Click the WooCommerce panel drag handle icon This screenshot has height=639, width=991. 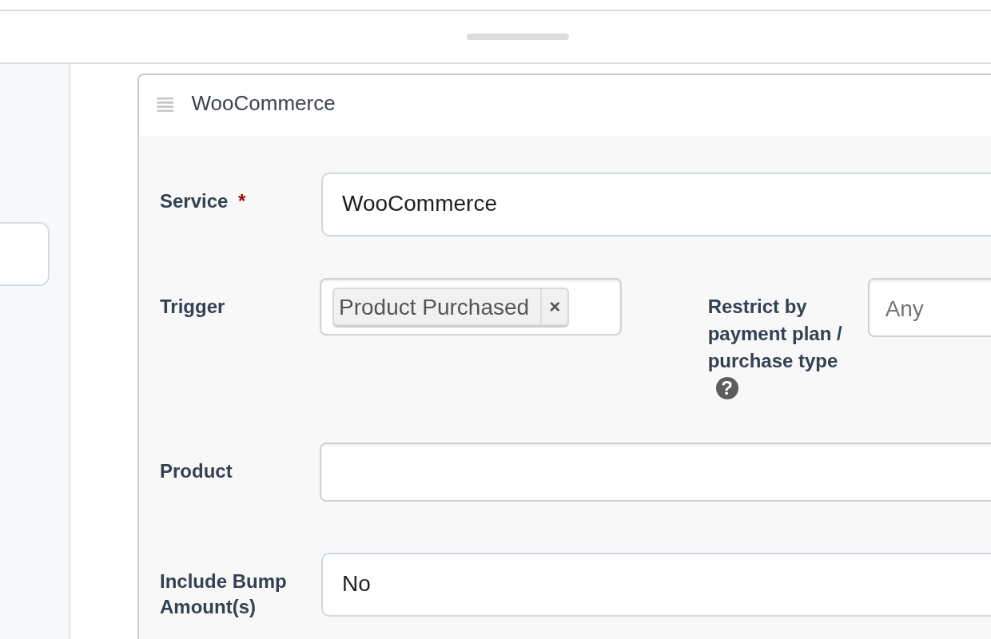coord(165,104)
